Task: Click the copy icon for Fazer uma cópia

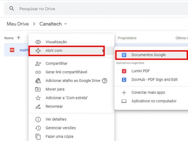Action: click(38, 137)
